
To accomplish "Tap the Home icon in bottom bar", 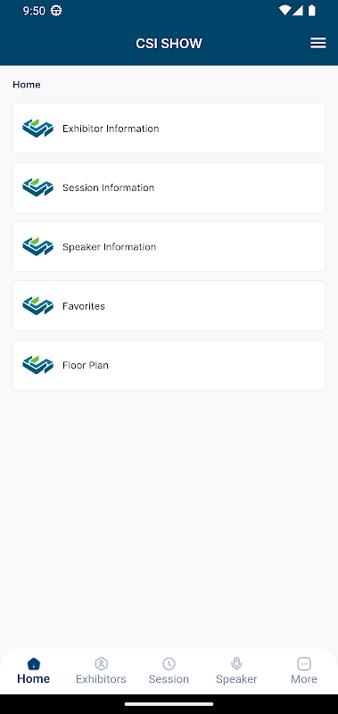I will 34,663.
